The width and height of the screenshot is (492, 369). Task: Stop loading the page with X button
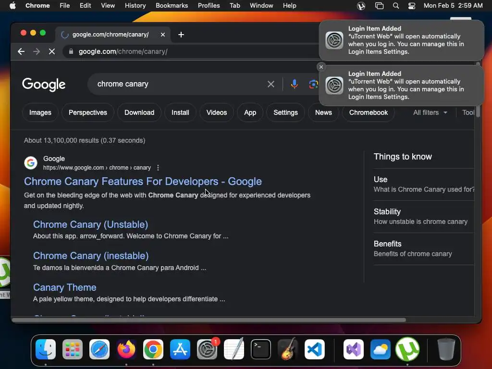tap(52, 51)
